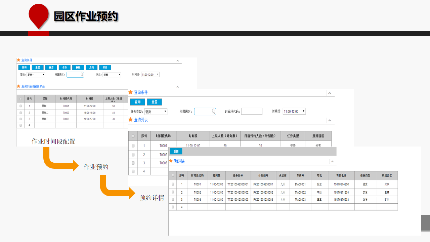Open the 时间段 dropdown in the 作业预约 panel
Screen dimensions: 430x242
(294, 111)
